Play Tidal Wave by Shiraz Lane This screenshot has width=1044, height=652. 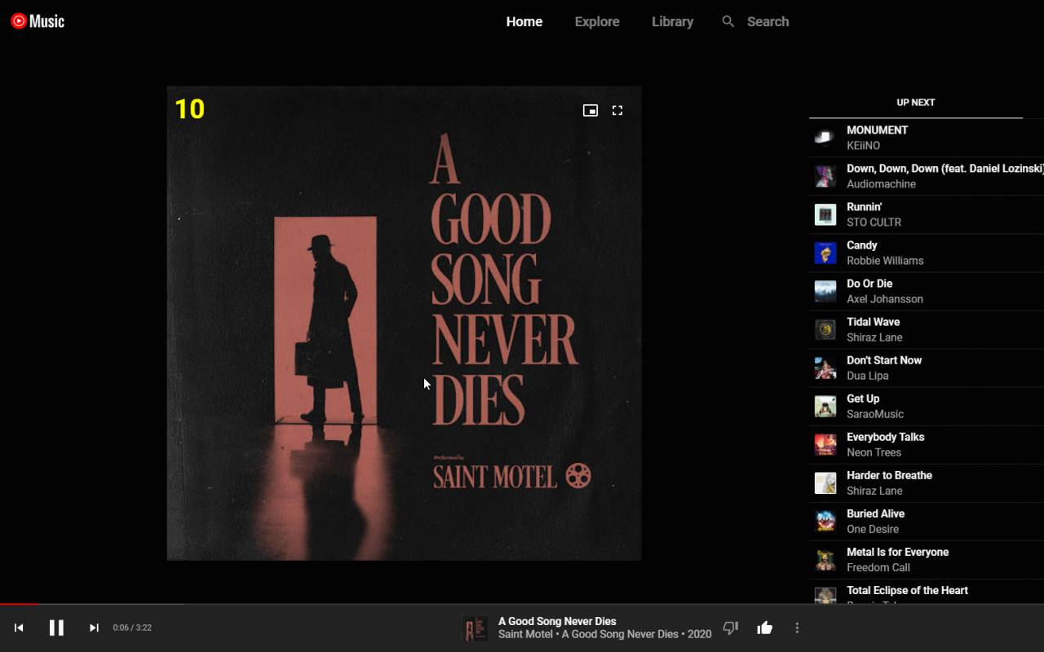927,329
